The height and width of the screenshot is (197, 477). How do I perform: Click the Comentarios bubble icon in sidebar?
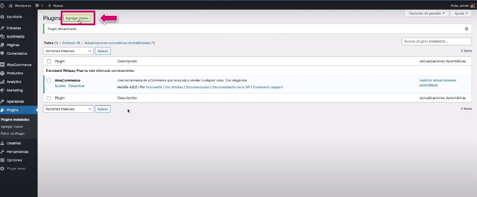click(x=3, y=53)
